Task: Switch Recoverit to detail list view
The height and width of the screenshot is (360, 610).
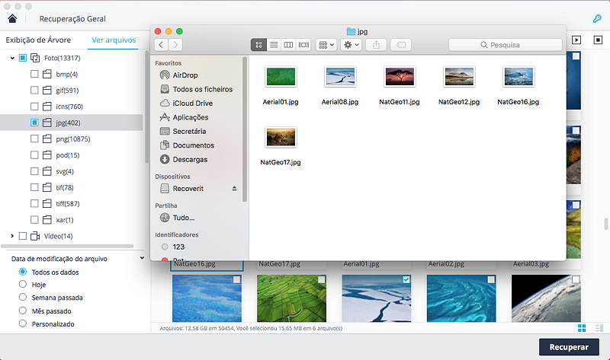Action: [599, 328]
